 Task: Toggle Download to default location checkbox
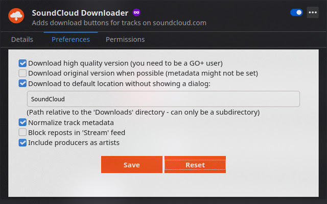pos(22,83)
